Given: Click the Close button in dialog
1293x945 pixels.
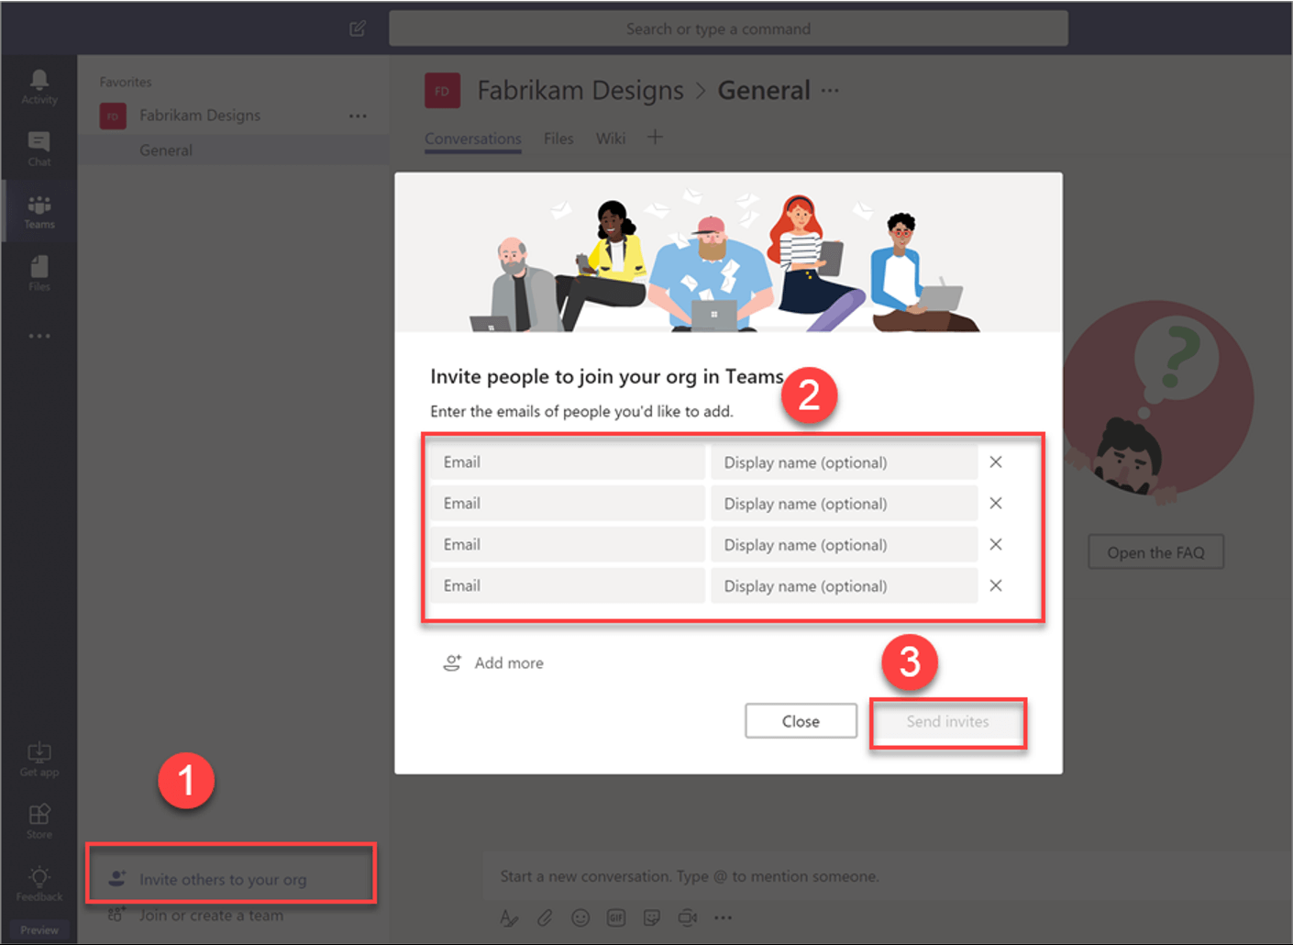Looking at the screenshot, I should pos(801,722).
